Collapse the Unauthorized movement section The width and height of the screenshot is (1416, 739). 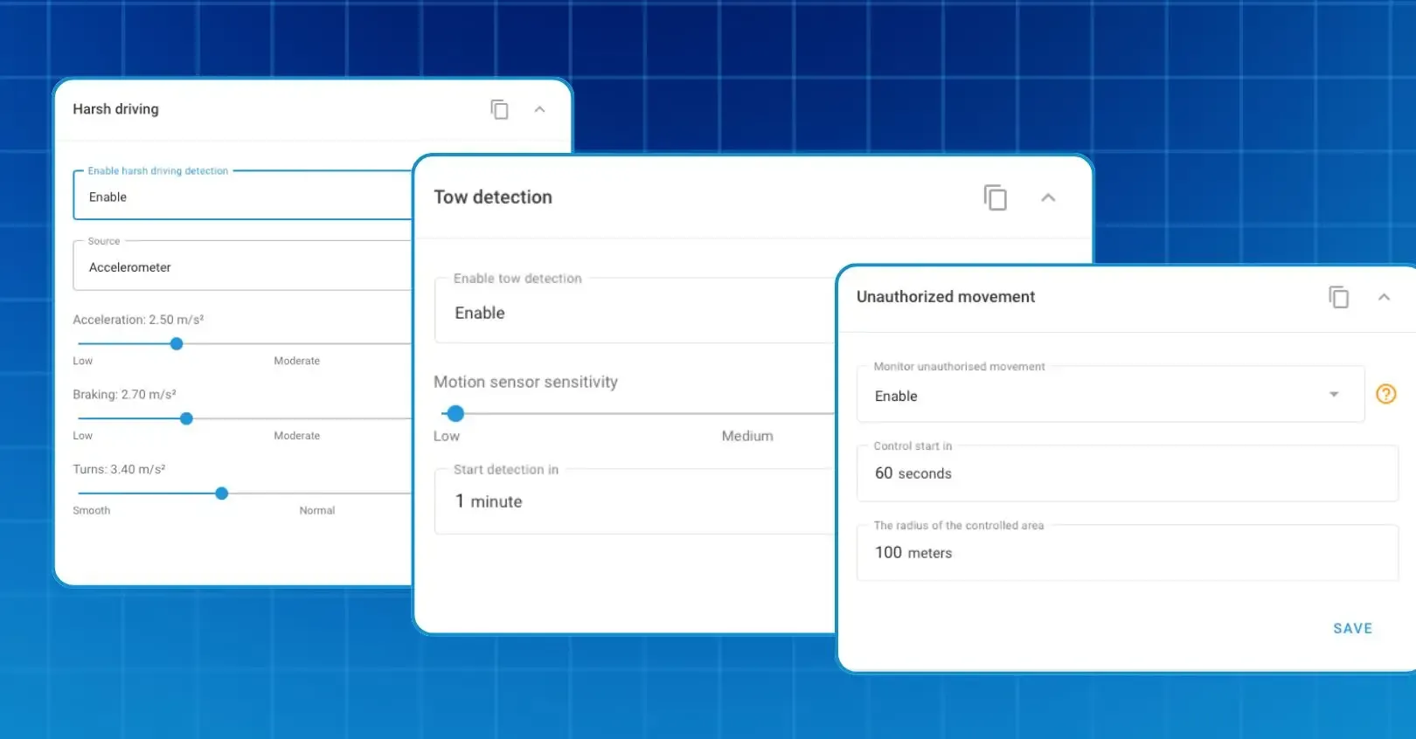tap(1384, 297)
